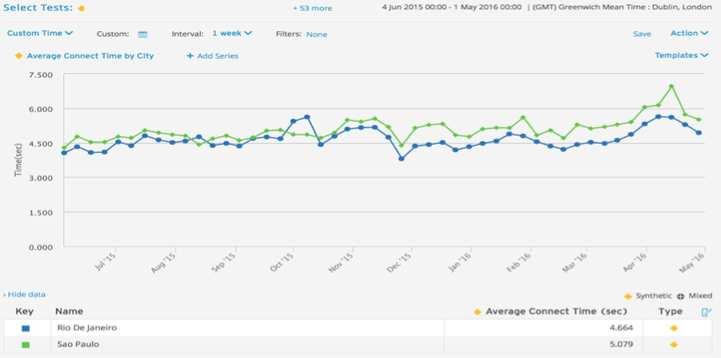Click the Name column header

click(69, 311)
